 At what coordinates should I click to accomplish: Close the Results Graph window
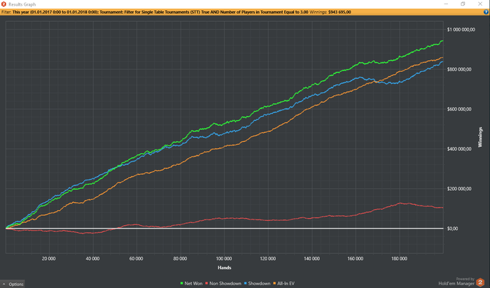tap(480, 4)
